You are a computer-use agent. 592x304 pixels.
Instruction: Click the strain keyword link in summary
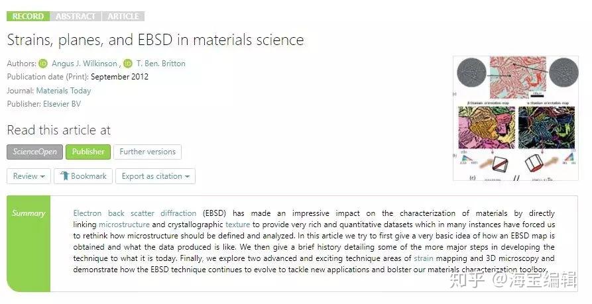[424, 258]
